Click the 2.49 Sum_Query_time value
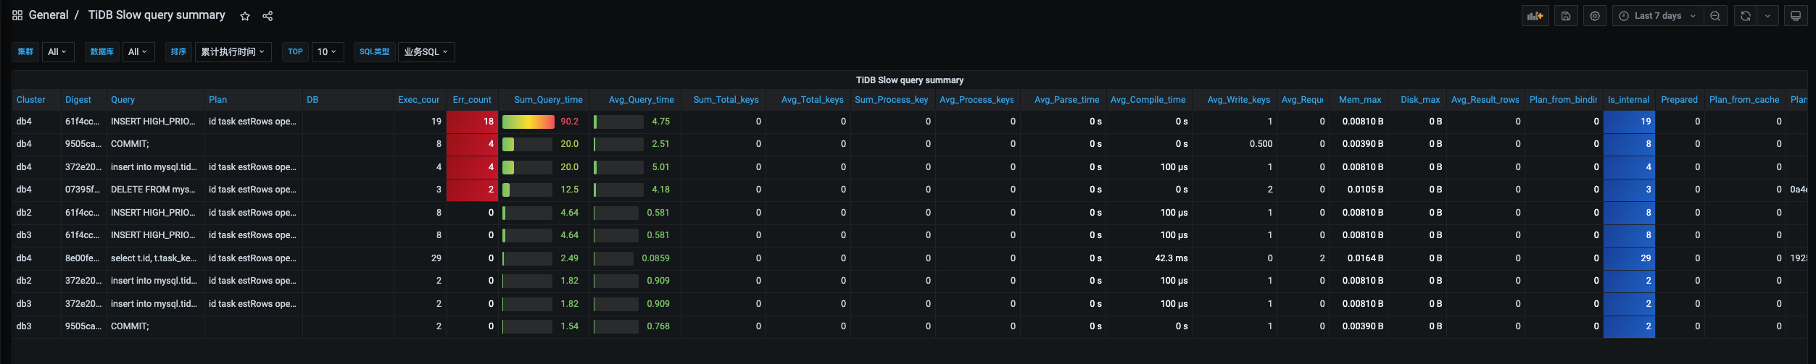 [x=569, y=258]
